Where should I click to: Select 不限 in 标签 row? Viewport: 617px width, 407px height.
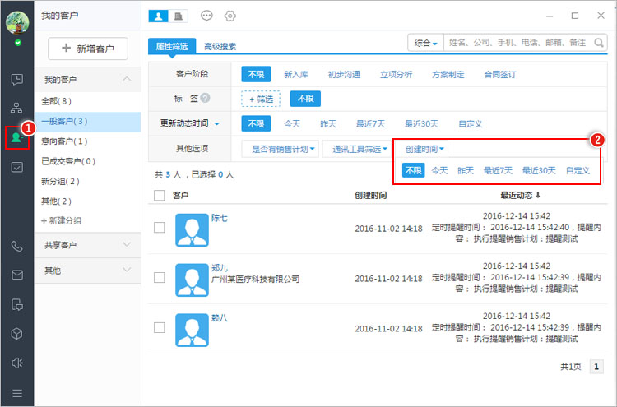(305, 99)
